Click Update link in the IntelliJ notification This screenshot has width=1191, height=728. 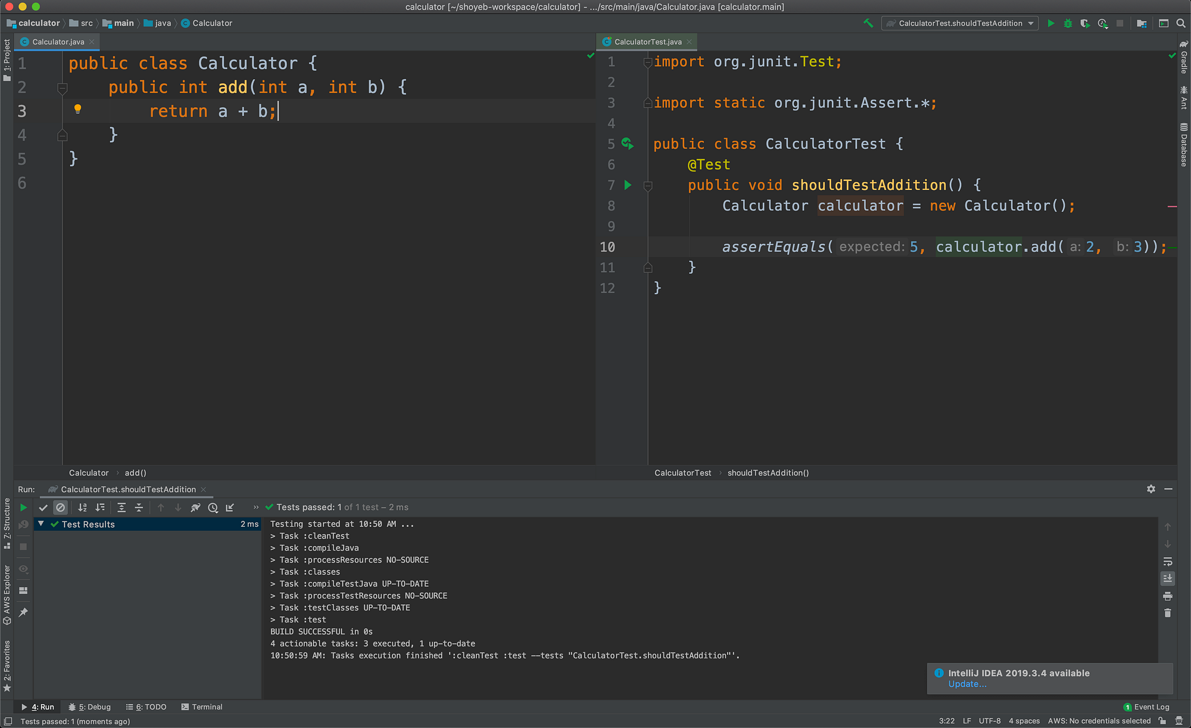click(x=967, y=684)
